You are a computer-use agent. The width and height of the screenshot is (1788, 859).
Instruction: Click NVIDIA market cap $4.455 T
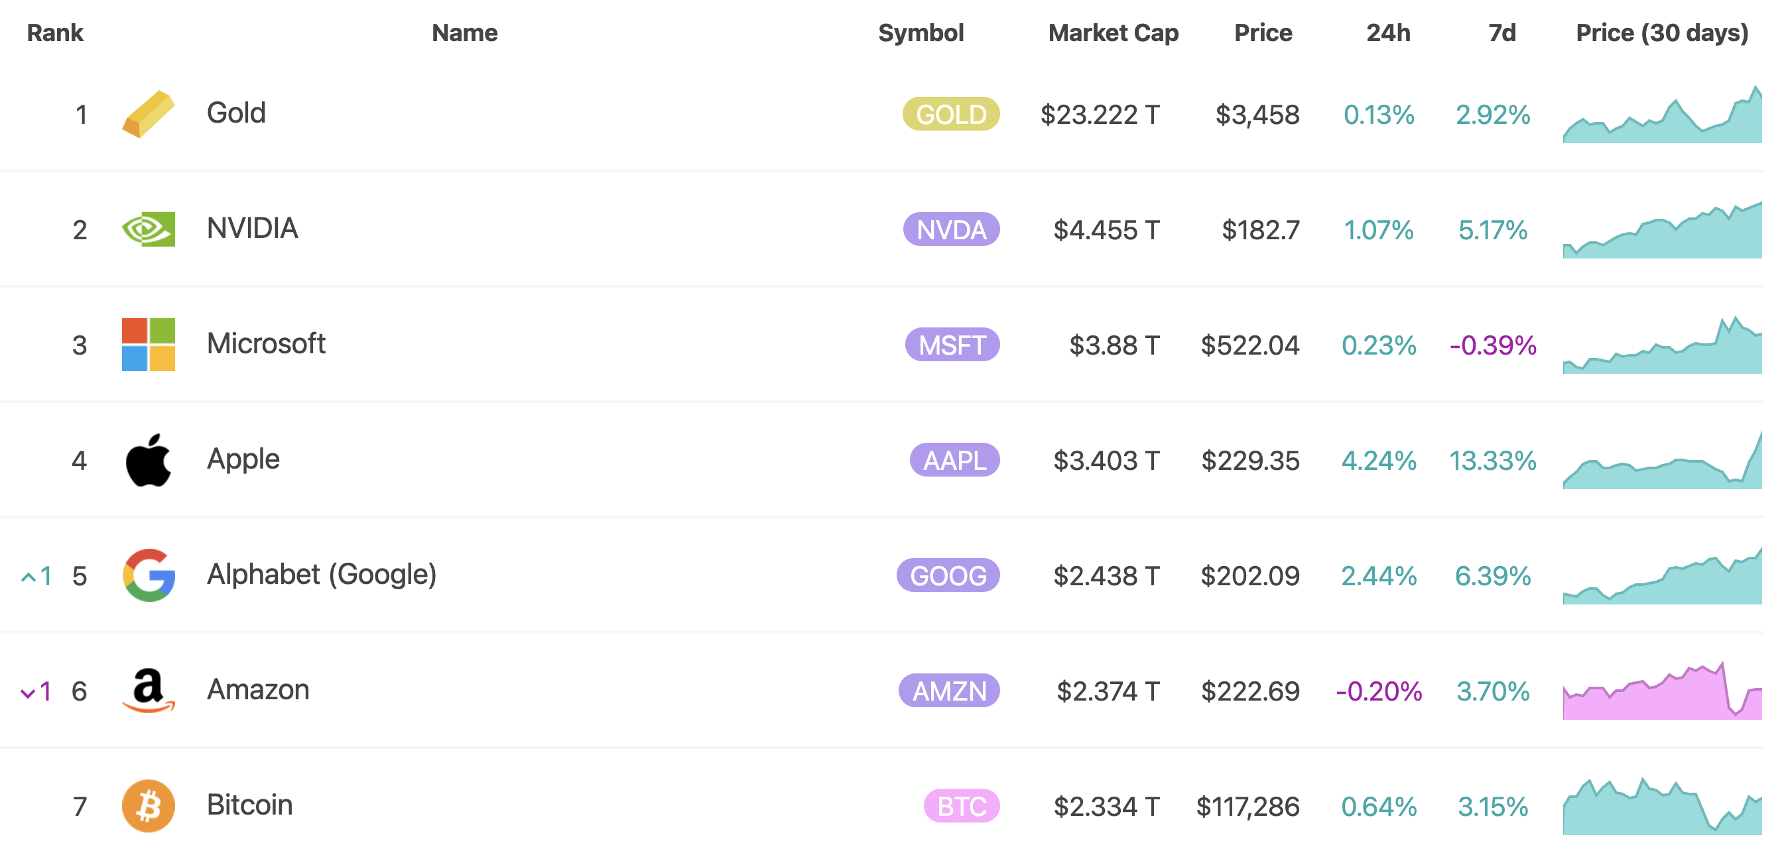pos(1106,230)
